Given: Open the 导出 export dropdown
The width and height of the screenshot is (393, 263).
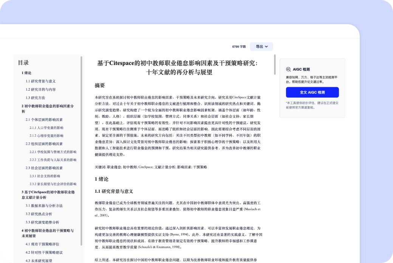Looking at the screenshot, I should [x=261, y=46].
